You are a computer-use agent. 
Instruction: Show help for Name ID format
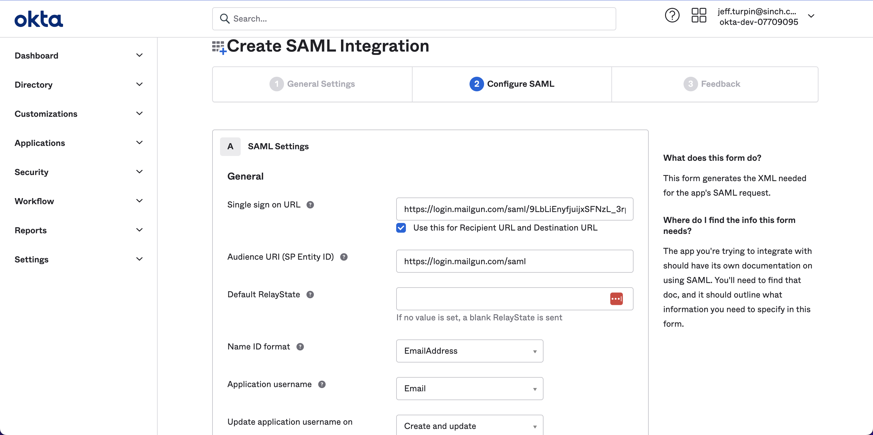tap(300, 347)
